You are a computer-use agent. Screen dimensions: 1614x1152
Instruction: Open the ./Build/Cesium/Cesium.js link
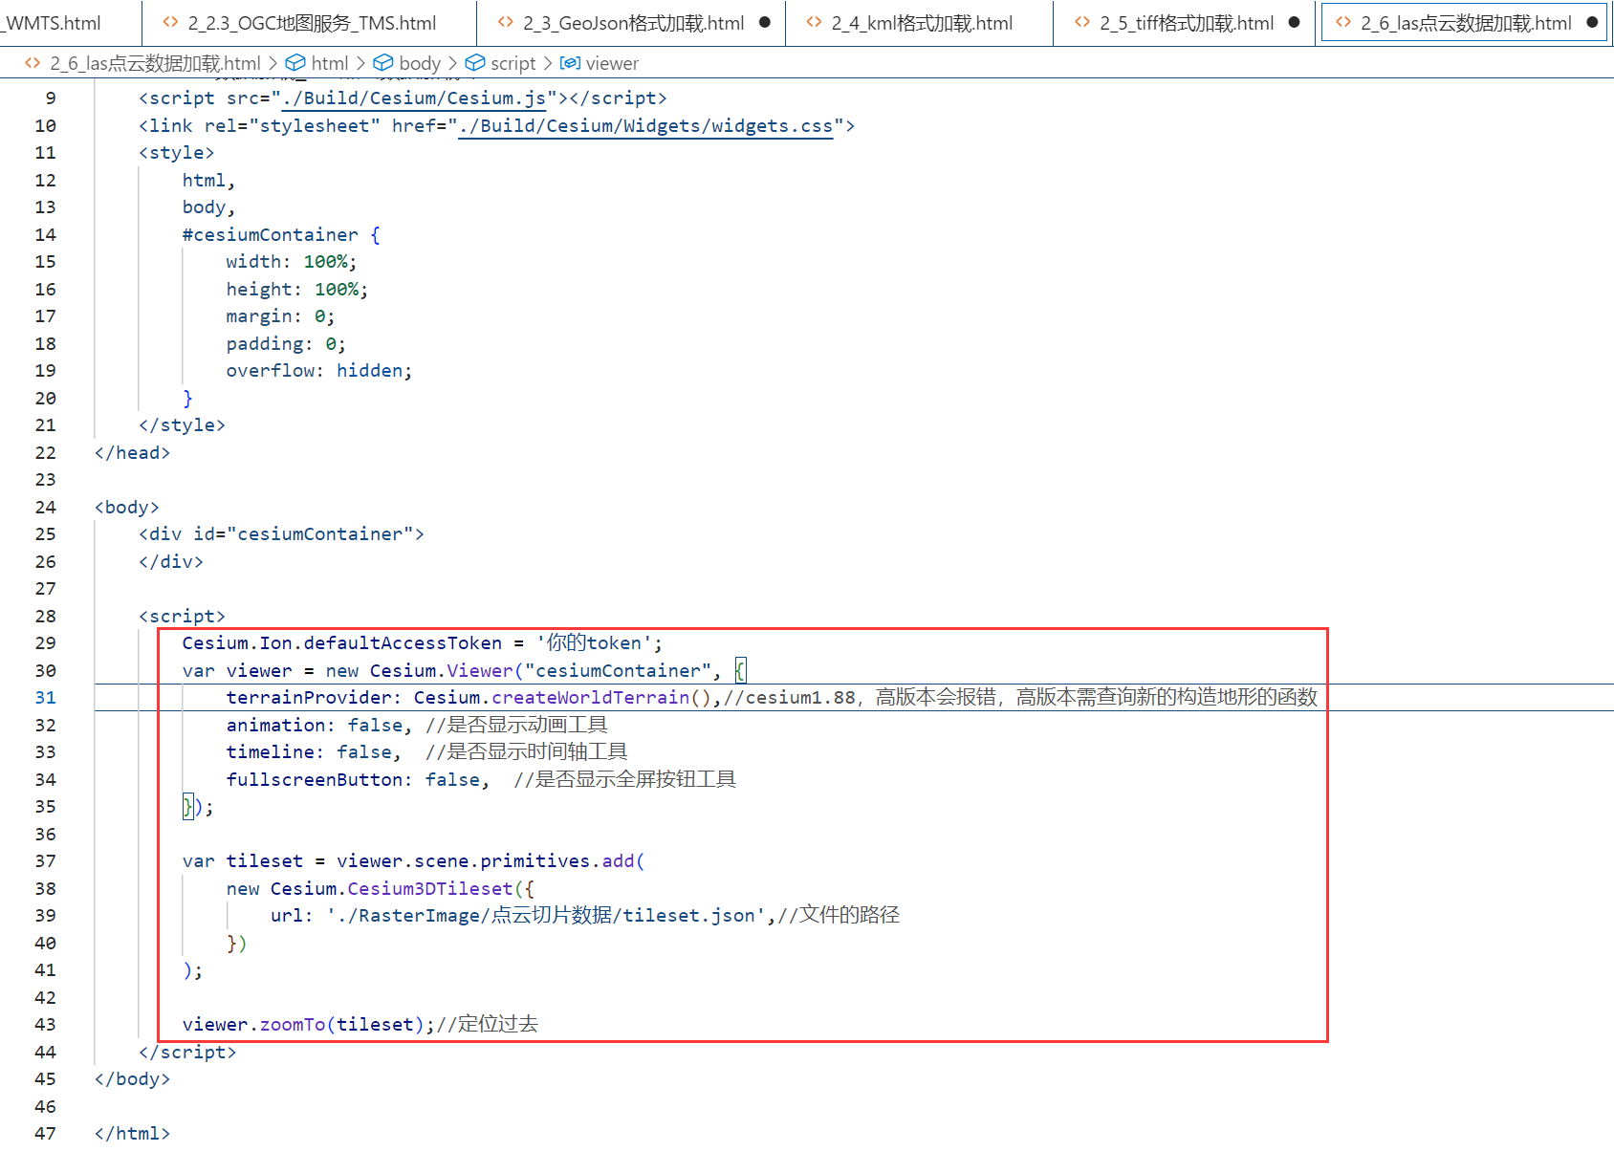point(414,98)
